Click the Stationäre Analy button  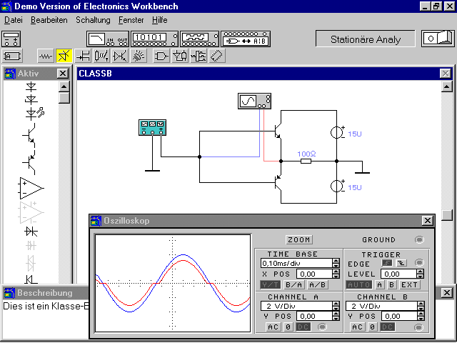point(365,39)
